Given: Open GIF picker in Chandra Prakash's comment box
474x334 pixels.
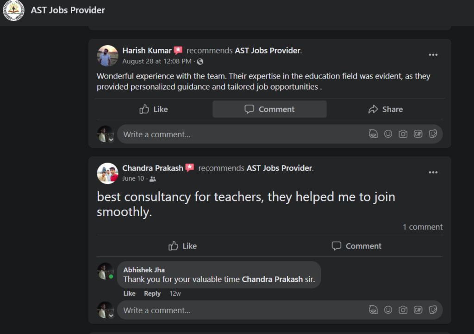Looking at the screenshot, I should coord(418,310).
